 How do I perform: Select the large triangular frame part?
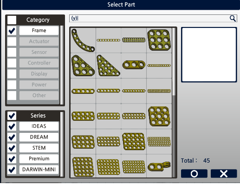[x=108, y=66]
